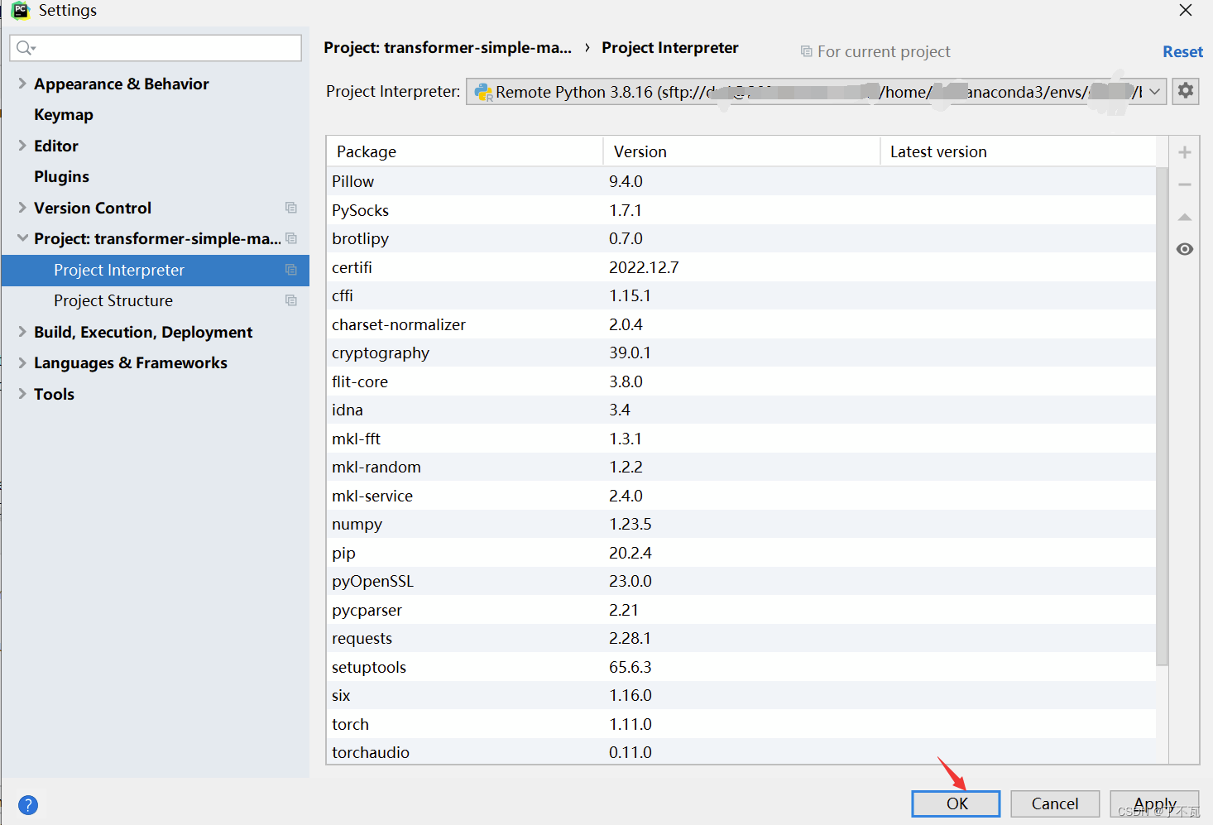Click the upgrade package arrow icon
The height and width of the screenshot is (825, 1213).
tap(1185, 217)
